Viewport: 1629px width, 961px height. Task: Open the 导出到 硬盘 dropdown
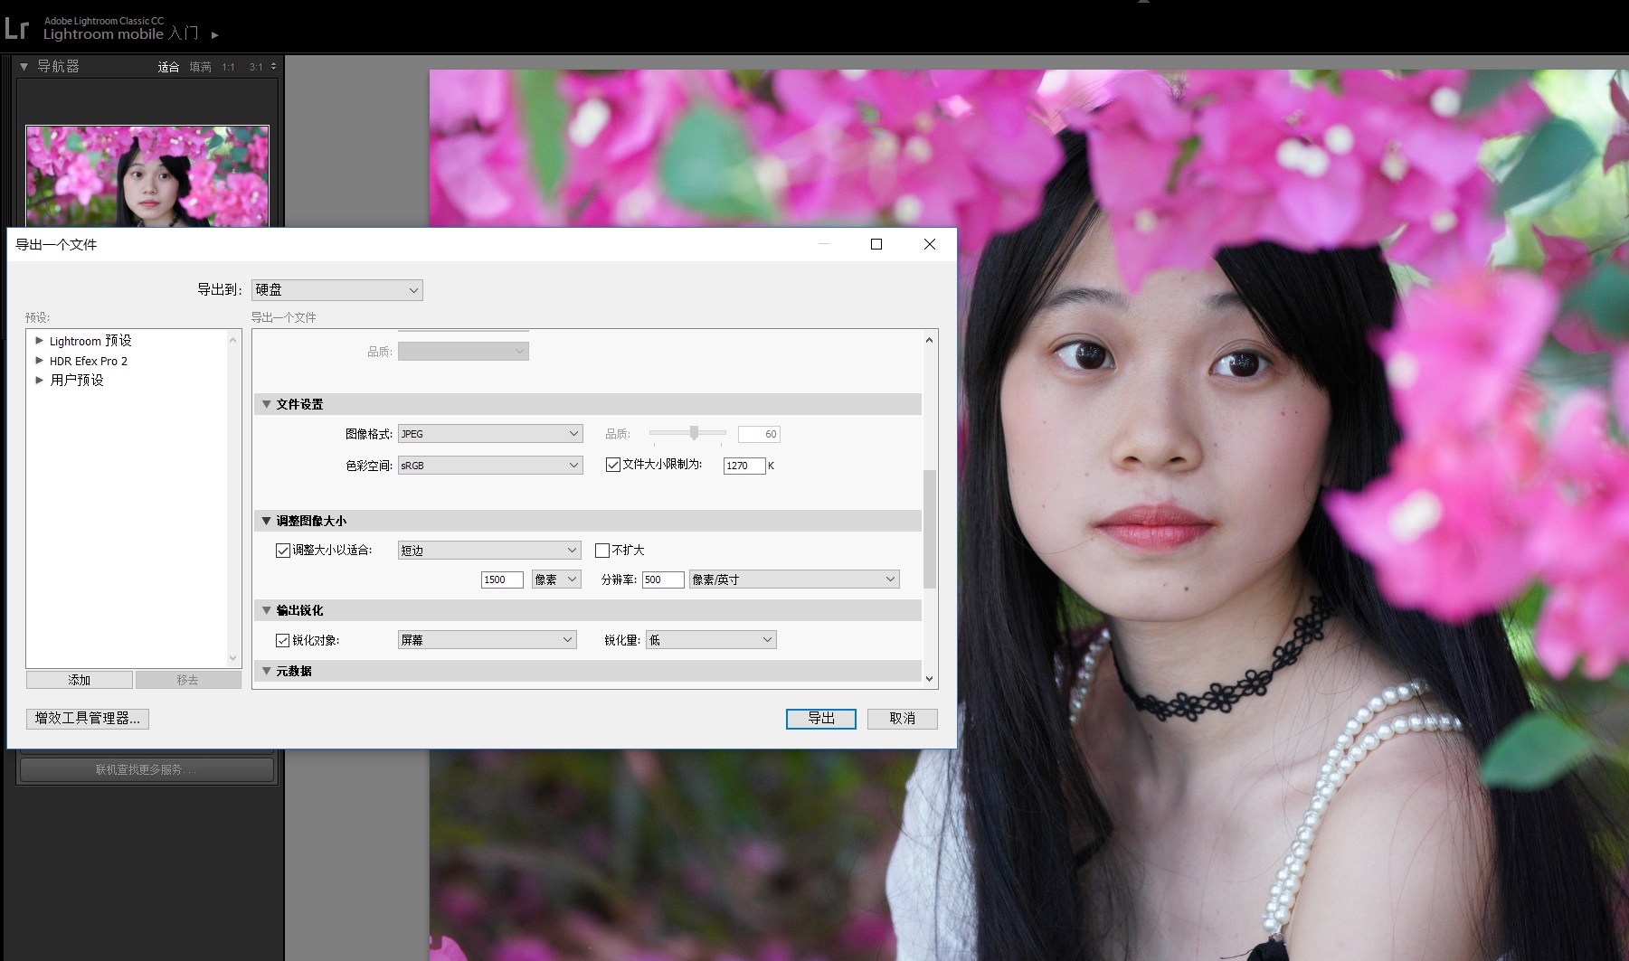pos(336,290)
